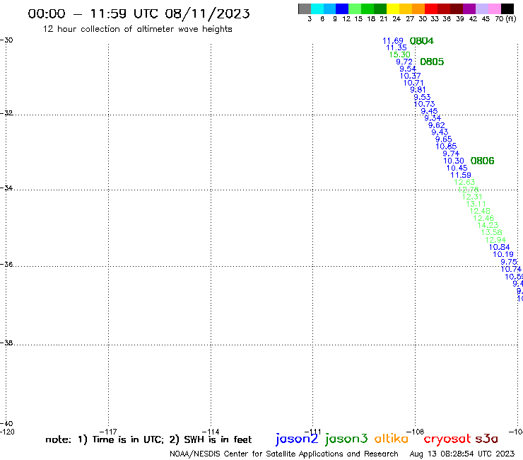
Task: Click the 9.75 wave height reading
Action: point(509,262)
